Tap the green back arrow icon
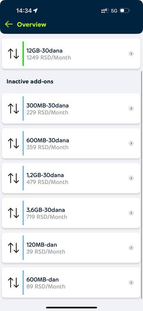 pyautogui.click(x=9, y=24)
